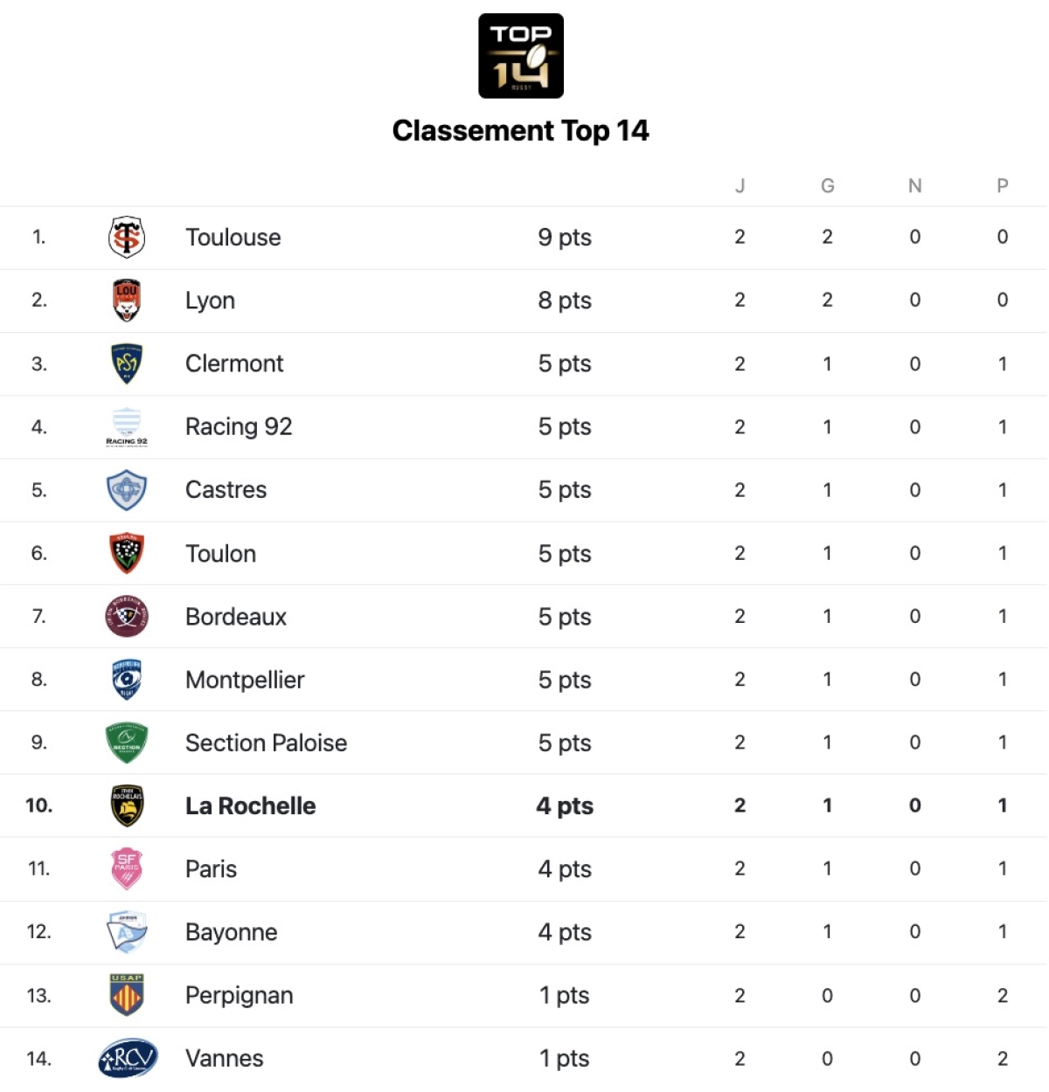Click the USAP Perpignan crest
Image resolution: width=1049 pixels, height=1092 pixels.
coord(127,995)
